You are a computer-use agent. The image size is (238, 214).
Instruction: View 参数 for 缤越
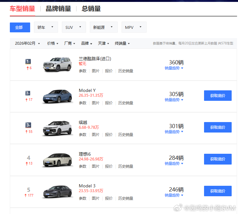(x=83, y=135)
